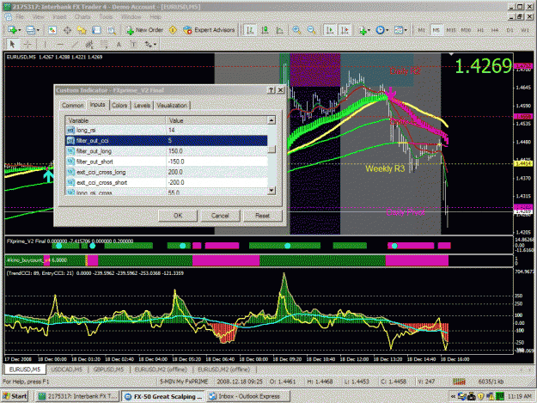537x403 pixels.
Task: Switch to the Colors tab in the dialog
Action: (119, 106)
